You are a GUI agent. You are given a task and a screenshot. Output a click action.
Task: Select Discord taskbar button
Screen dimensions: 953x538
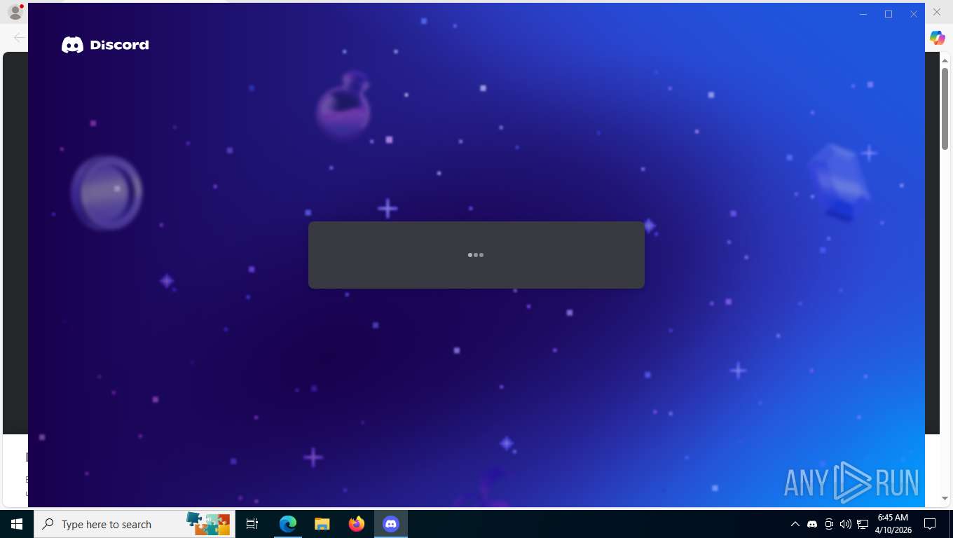391,524
